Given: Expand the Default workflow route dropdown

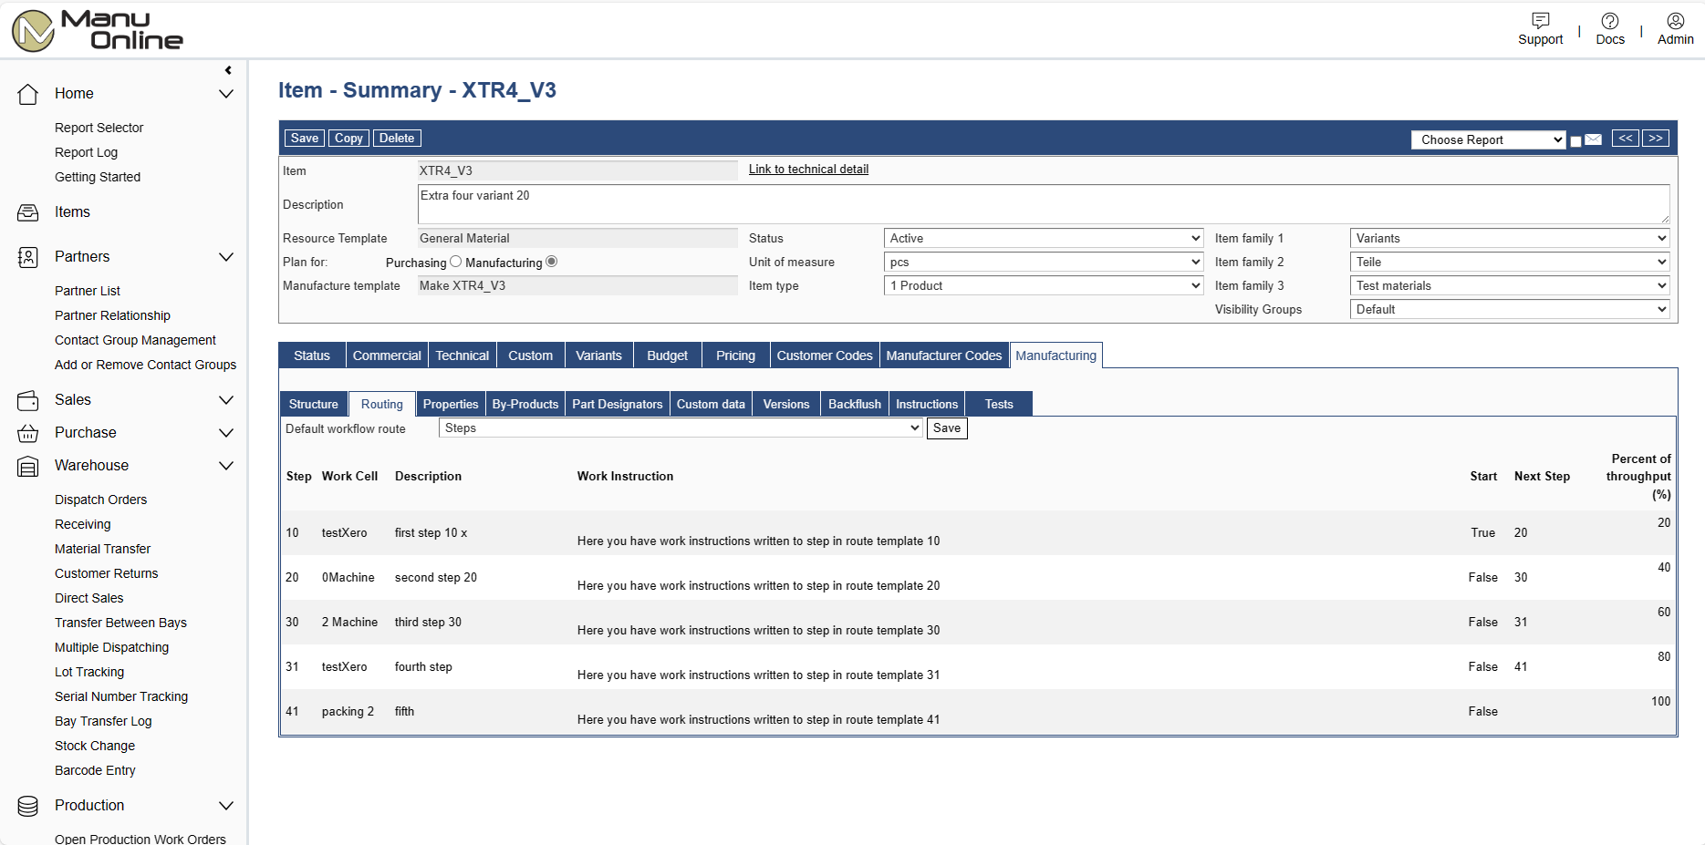Looking at the screenshot, I should pos(681,428).
